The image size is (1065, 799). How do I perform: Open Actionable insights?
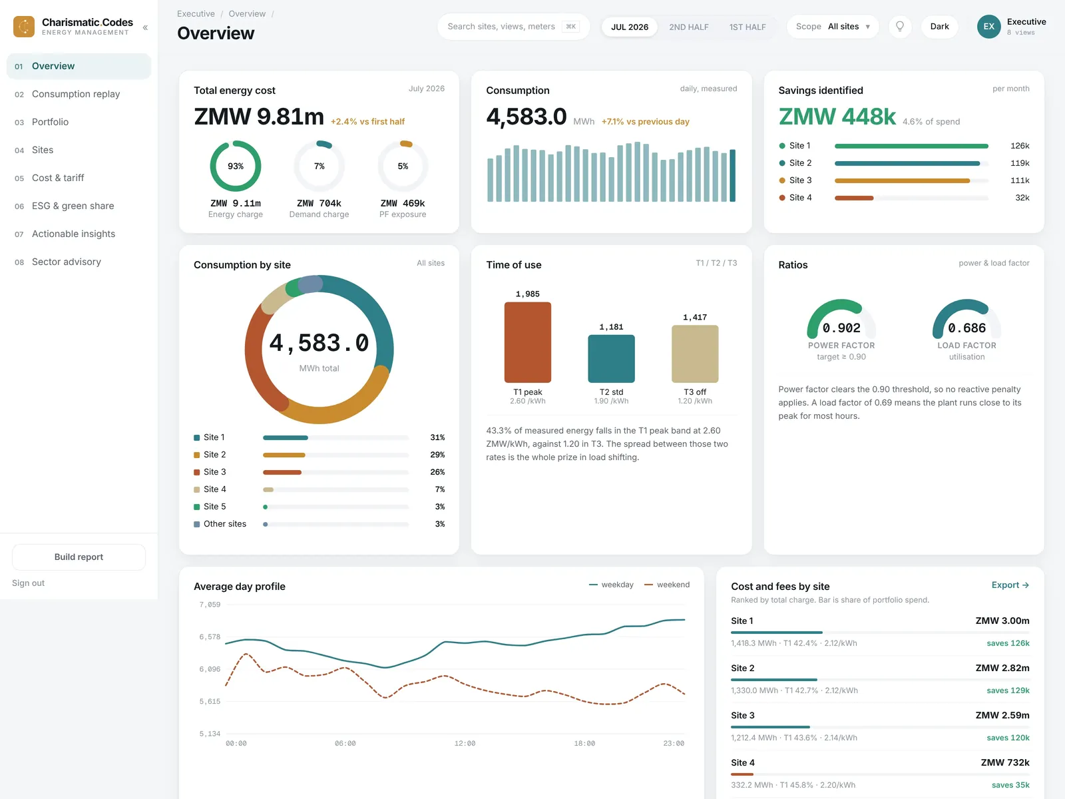point(79,234)
